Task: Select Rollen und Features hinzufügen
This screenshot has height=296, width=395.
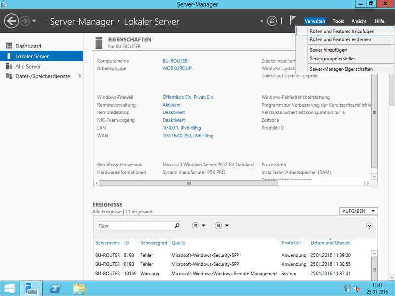Action: click(342, 31)
